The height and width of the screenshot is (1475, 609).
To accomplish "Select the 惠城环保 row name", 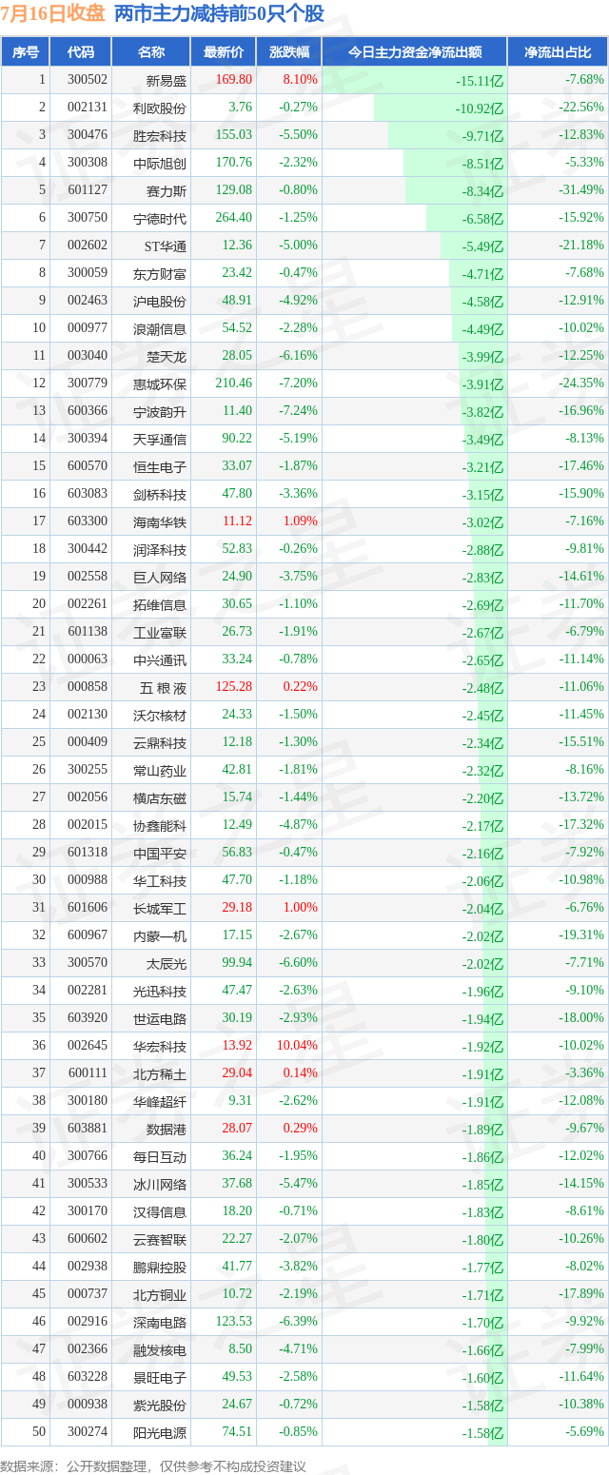I will 160,384.
